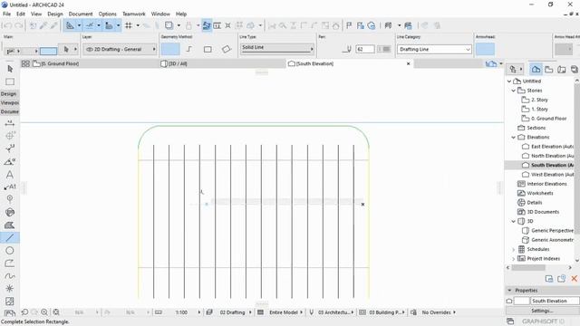Screen dimensions: 580x326
Task: Click the previous zoom icon in bottom bar
Action: (x=24, y=312)
